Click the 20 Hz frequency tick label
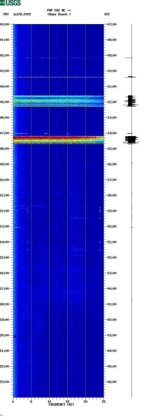Viewport: 143px width, 418px height. pos(85,402)
